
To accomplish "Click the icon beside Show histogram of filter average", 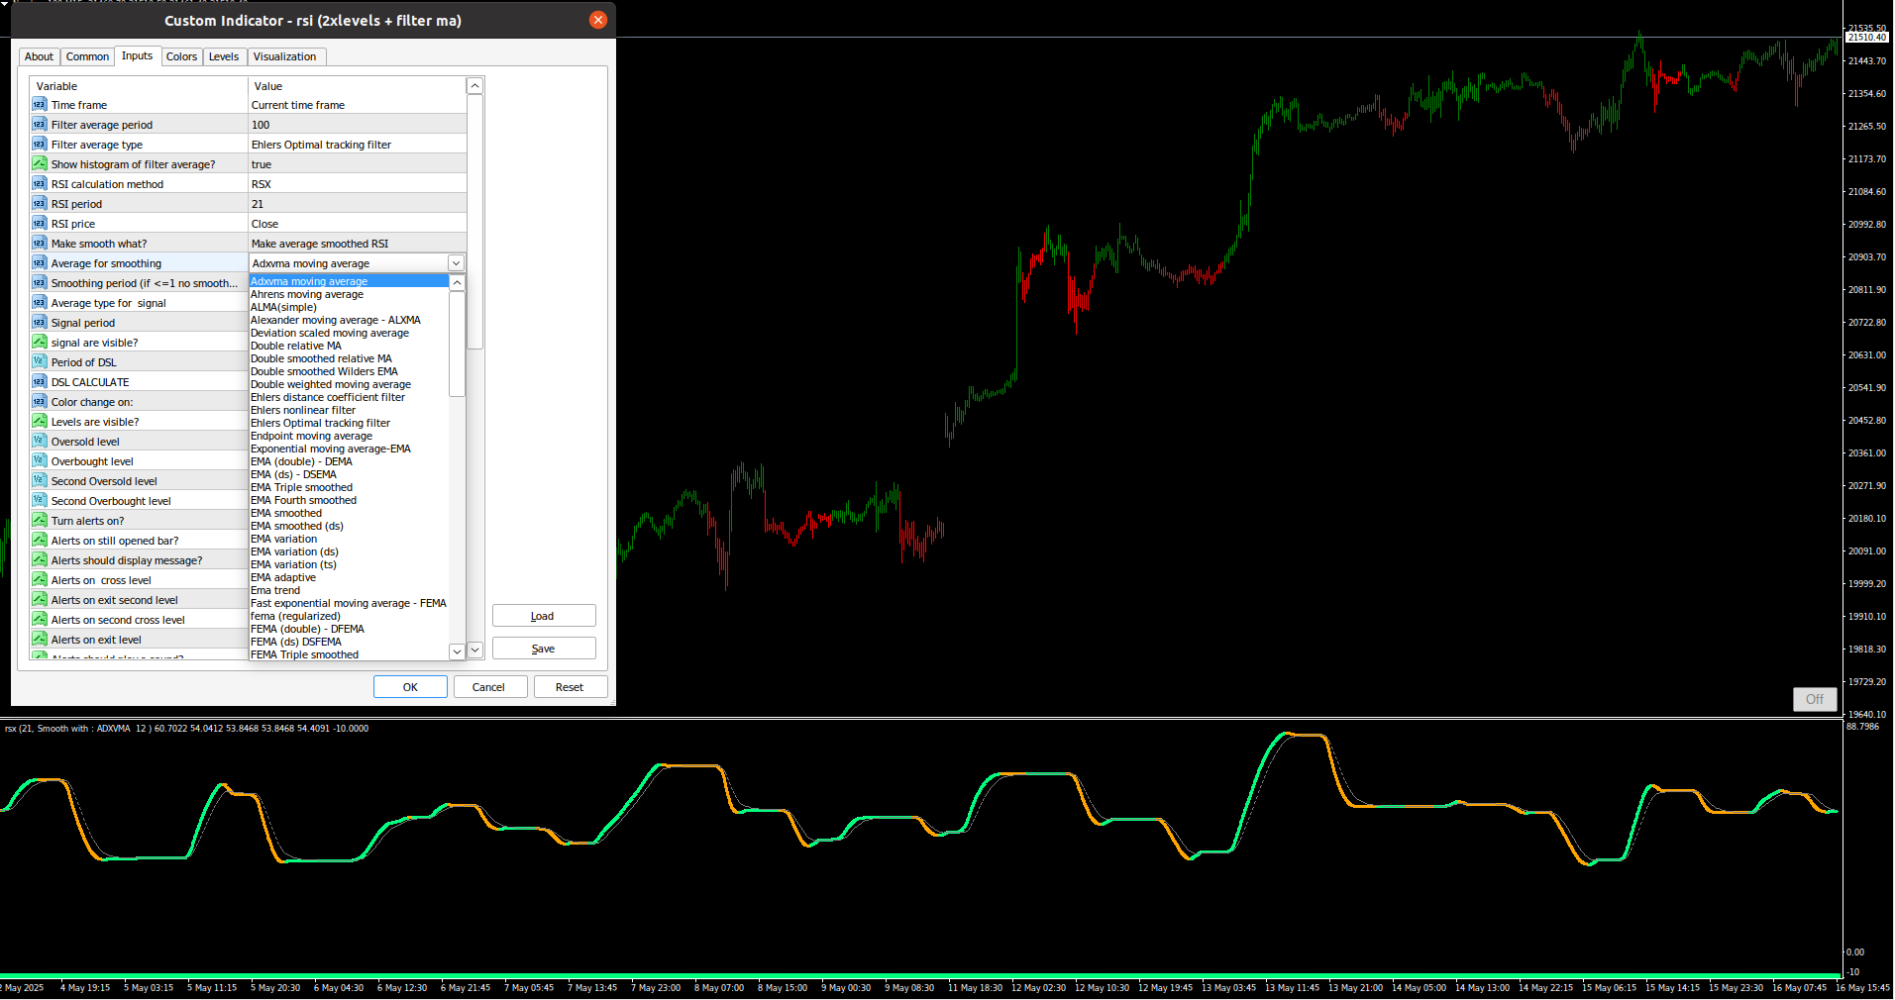I will [40, 164].
